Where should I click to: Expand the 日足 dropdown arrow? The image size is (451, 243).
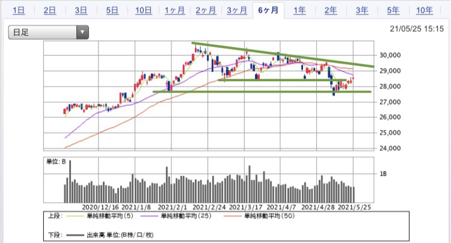pos(82,32)
